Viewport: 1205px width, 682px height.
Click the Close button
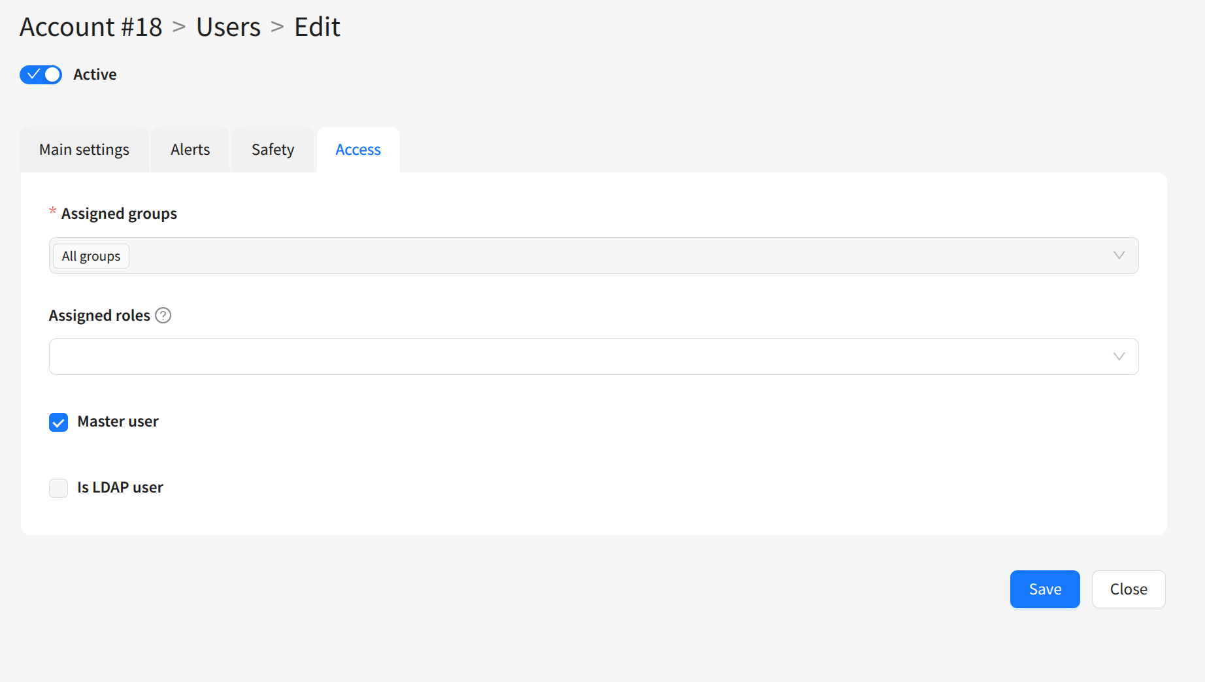1128,589
